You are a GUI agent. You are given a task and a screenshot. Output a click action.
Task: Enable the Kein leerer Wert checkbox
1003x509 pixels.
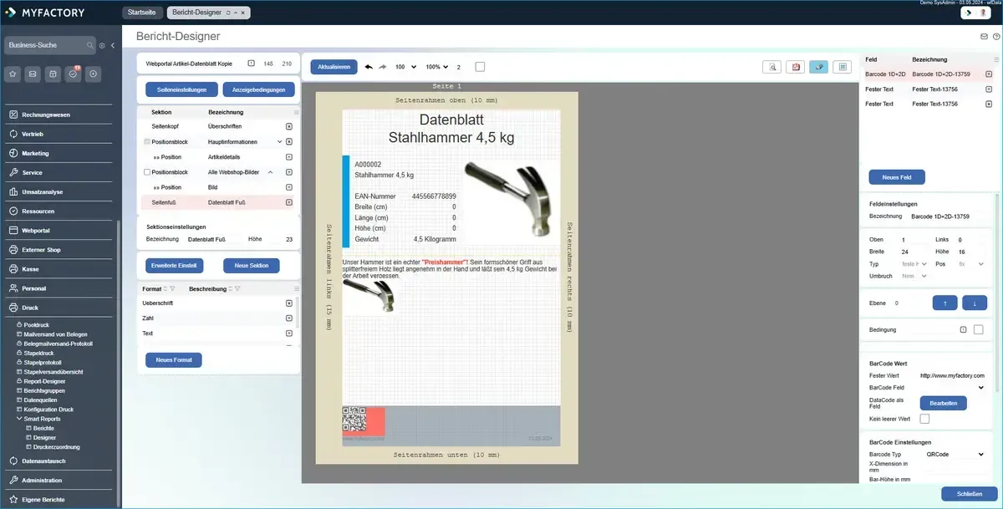[924, 419]
